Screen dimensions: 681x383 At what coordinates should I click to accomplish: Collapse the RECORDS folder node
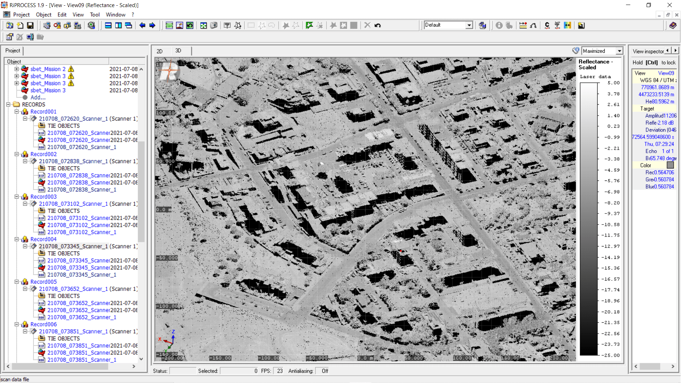(8, 104)
